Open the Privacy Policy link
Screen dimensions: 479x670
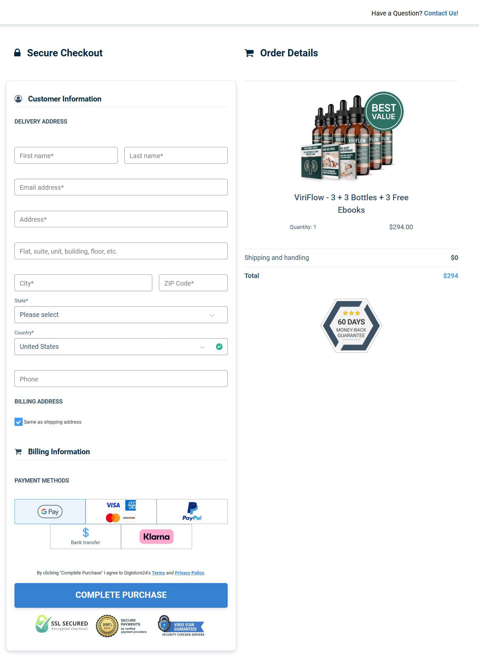(189, 573)
